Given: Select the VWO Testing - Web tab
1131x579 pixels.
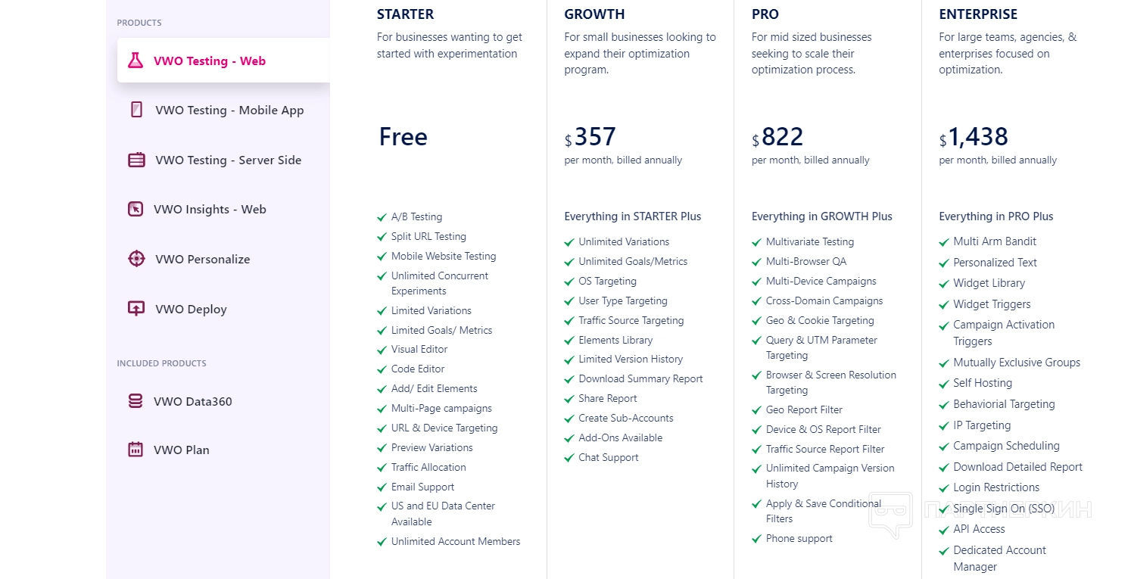Looking at the screenshot, I should [209, 61].
